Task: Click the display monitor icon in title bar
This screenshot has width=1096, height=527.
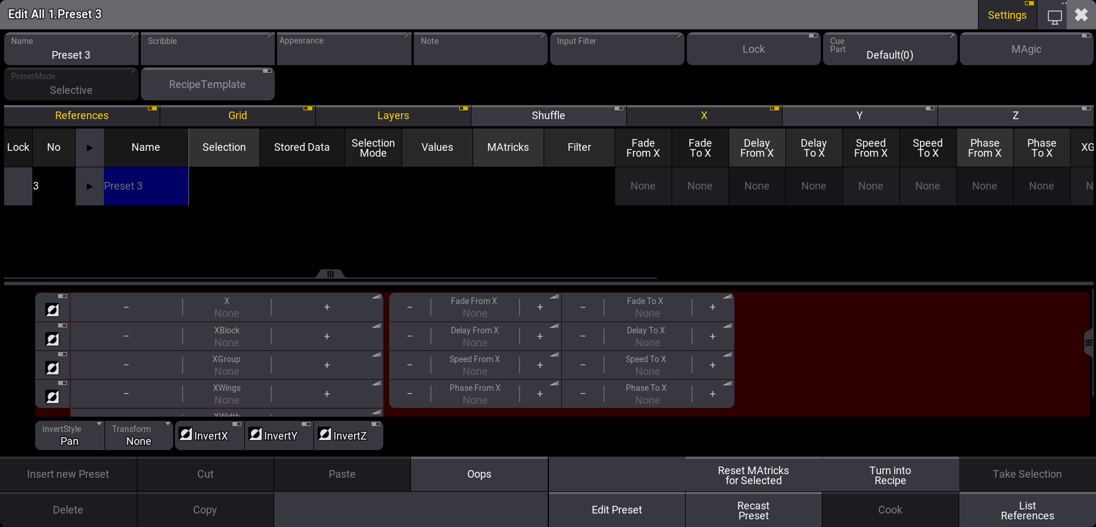Action: coord(1054,16)
